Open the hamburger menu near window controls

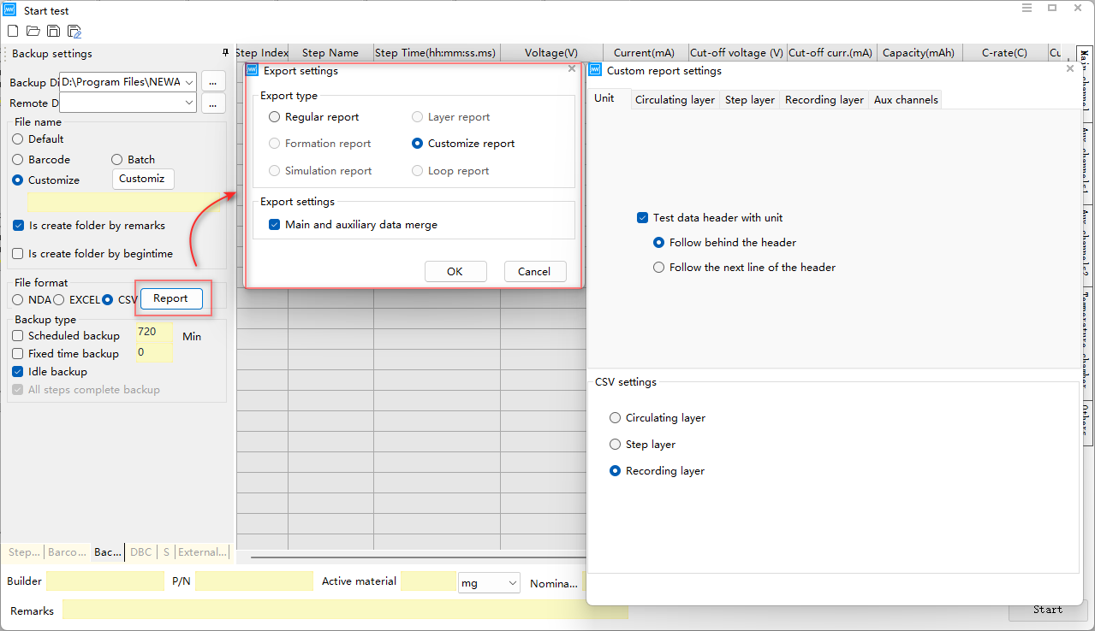pyautogui.click(x=1027, y=7)
